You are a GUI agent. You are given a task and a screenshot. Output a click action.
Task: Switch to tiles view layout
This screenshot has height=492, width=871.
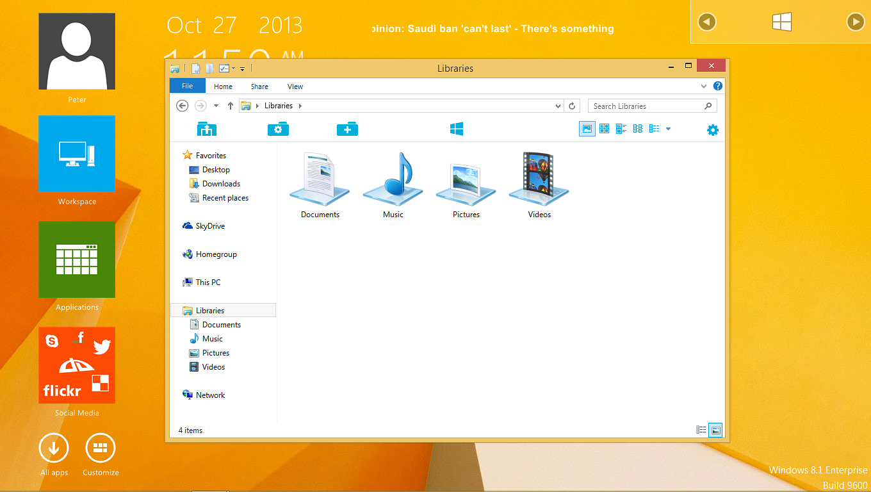pos(621,128)
